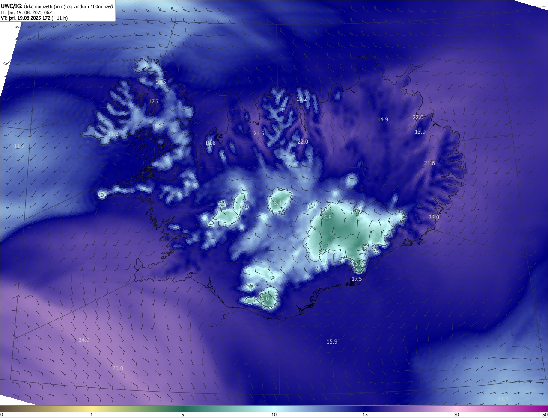Image resolution: width=548 pixels, height=418 pixels.
Task: Click the 10.8 value label
Action: tap(210, 143)
